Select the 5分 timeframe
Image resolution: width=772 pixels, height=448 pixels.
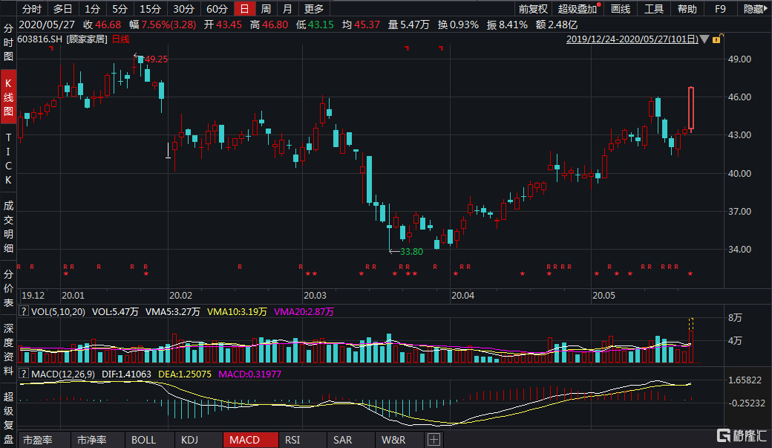click(120, 9)
